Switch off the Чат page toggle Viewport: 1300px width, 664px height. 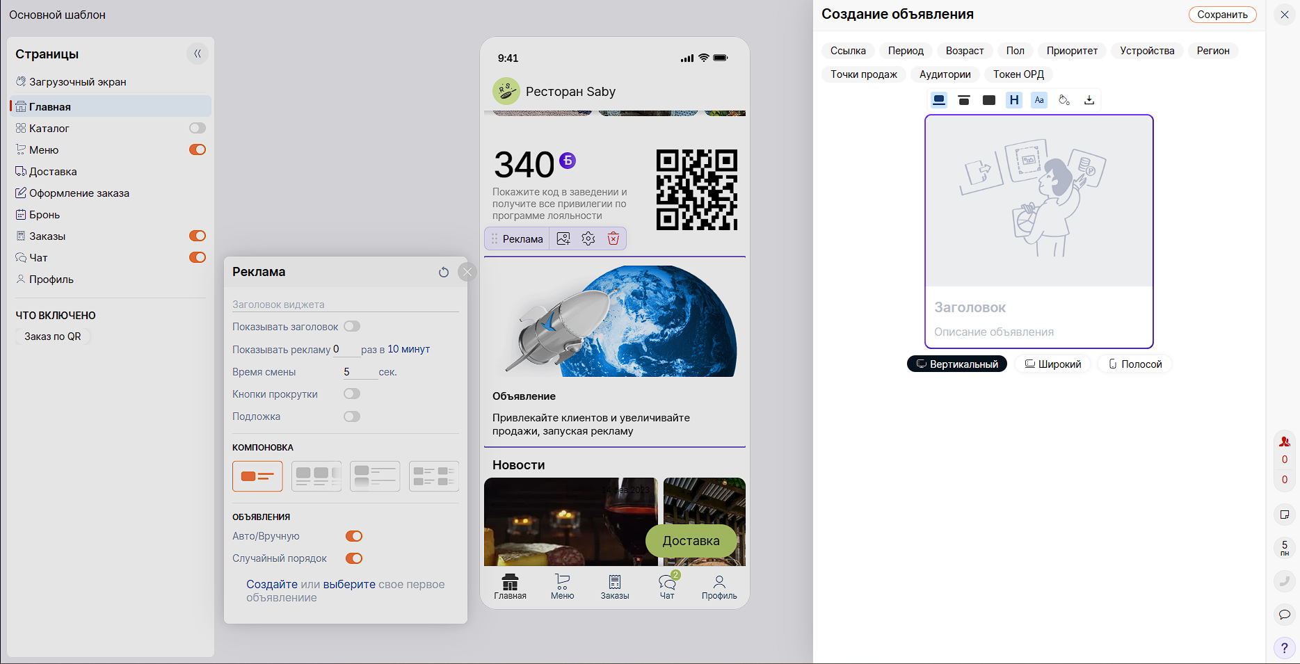[198, 257]
